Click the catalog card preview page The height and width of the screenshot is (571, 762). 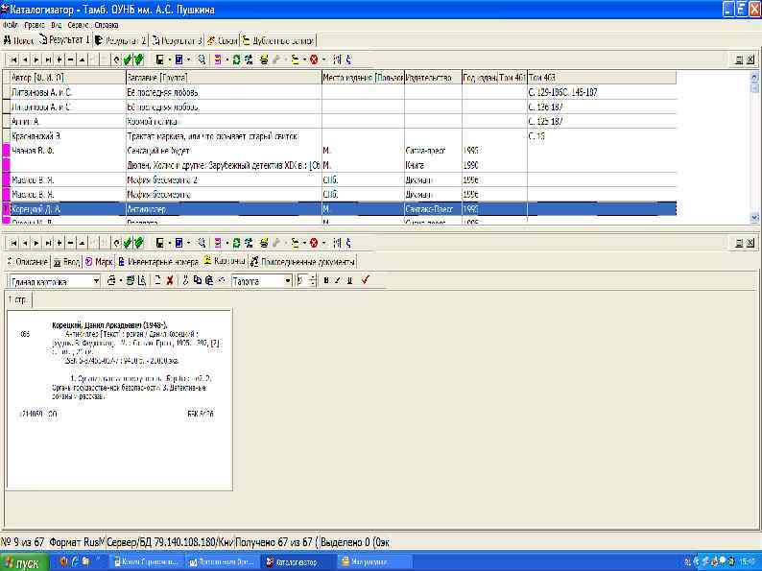pyautogui.click(x=119, y=399)
